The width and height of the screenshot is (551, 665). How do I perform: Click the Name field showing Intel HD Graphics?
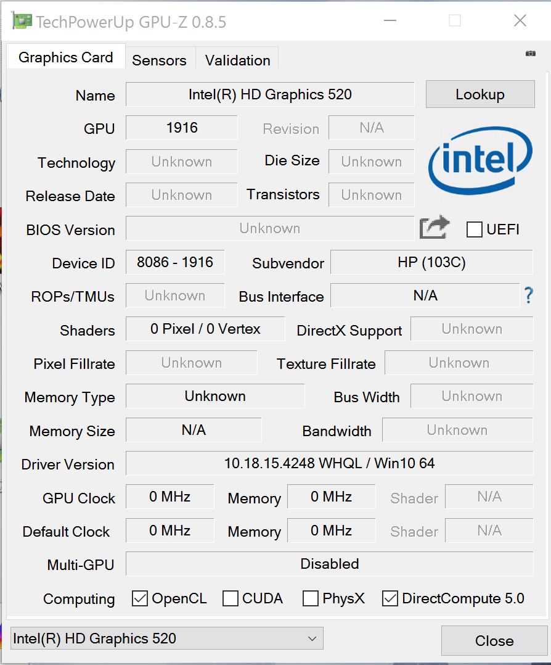270,94
